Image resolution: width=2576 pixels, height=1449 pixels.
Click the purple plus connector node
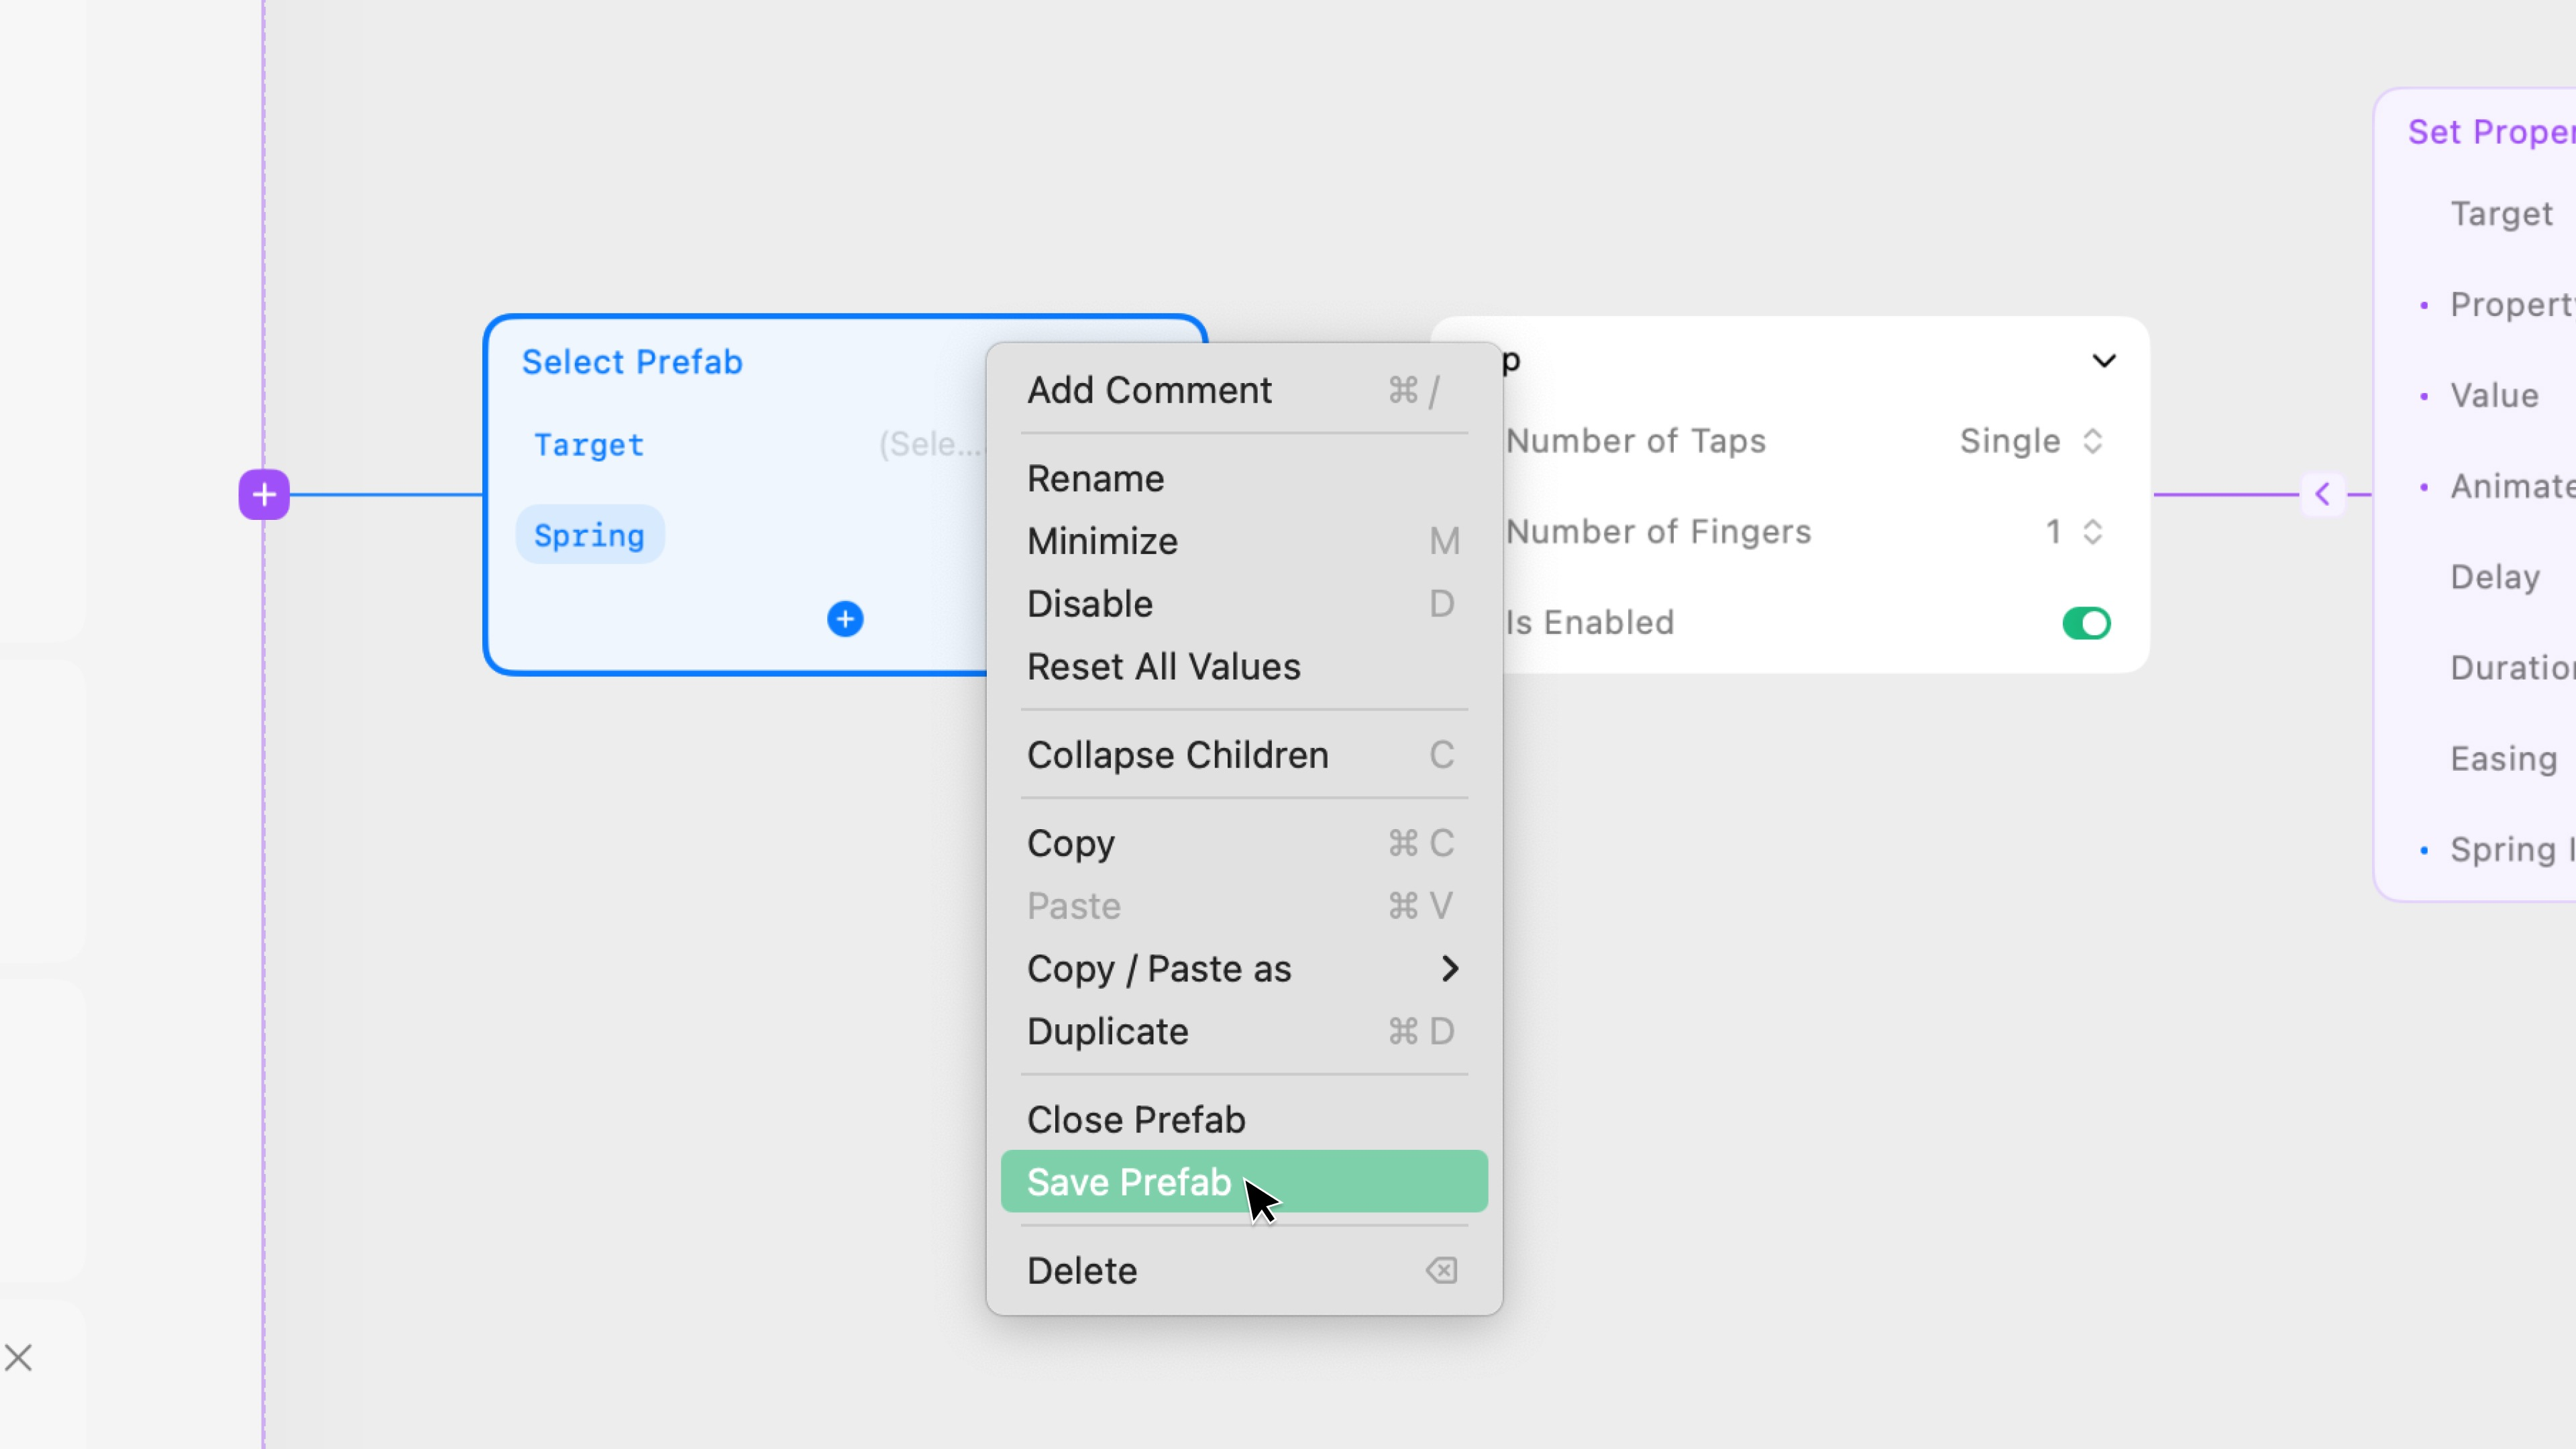(x=264, y=494)
